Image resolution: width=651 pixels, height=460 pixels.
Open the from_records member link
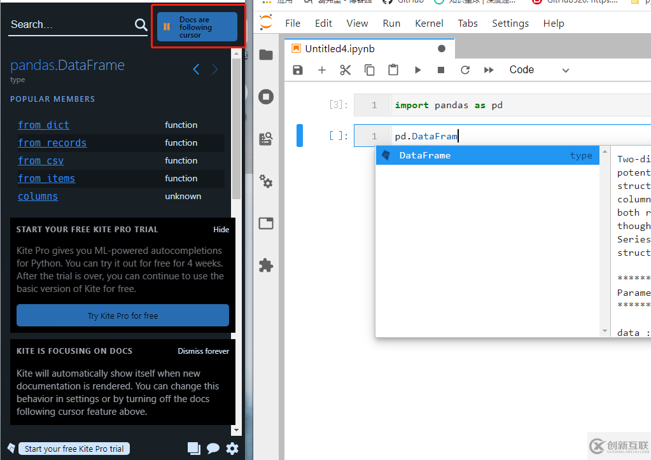[52, 143]
